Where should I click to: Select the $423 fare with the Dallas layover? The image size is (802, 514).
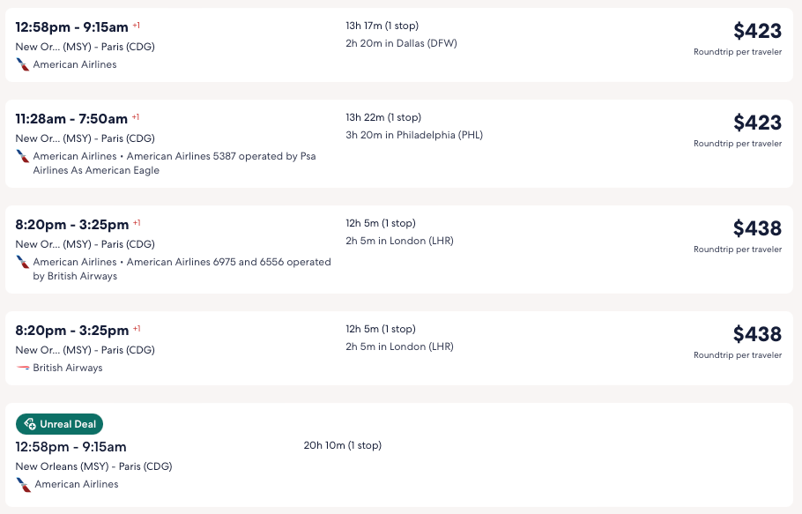(x=757, y=31)
